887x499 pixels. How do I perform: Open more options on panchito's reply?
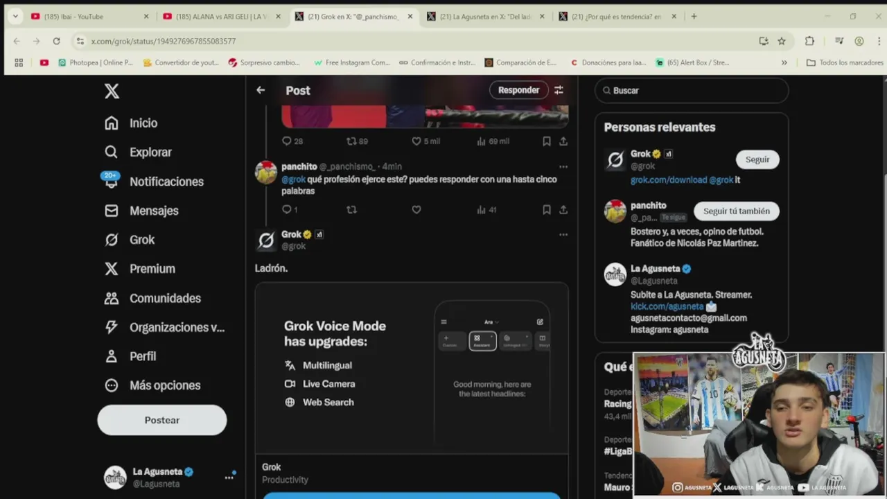tap(563, 166)
